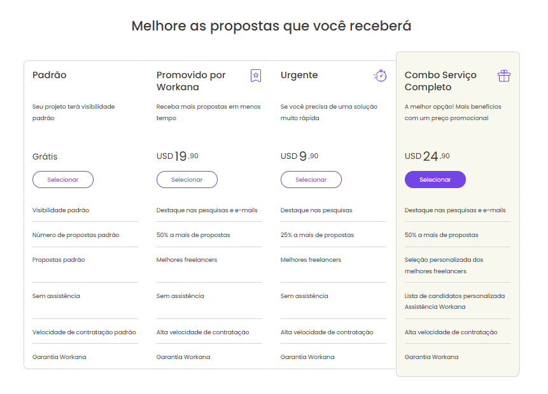Click the stopwatch icon next to Urgente
The image size is (548, 394).
pyautogui.click(x=380, y=76)
